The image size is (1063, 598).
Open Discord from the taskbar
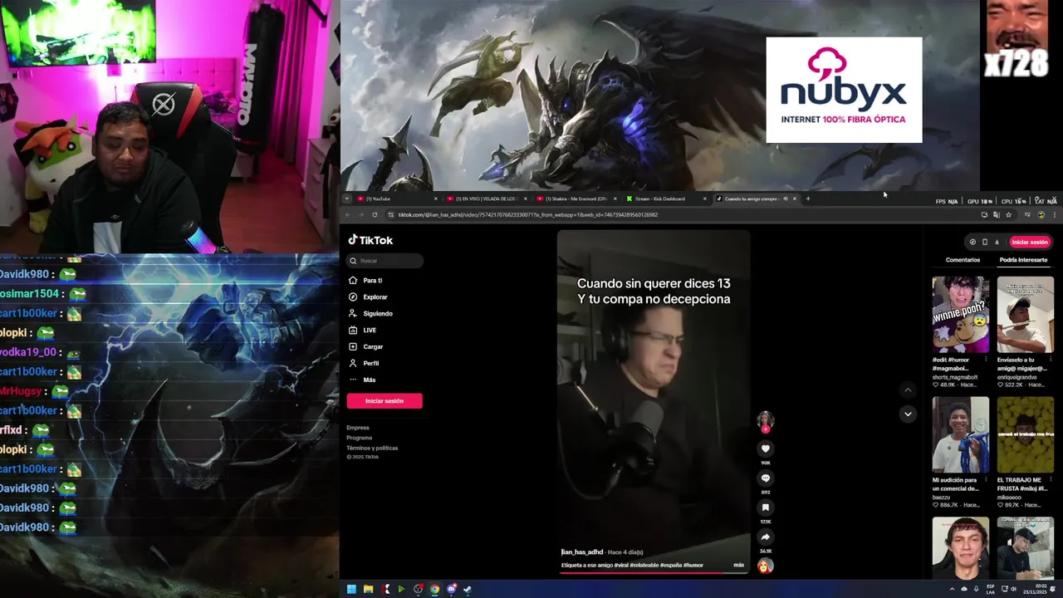[451, 590]
